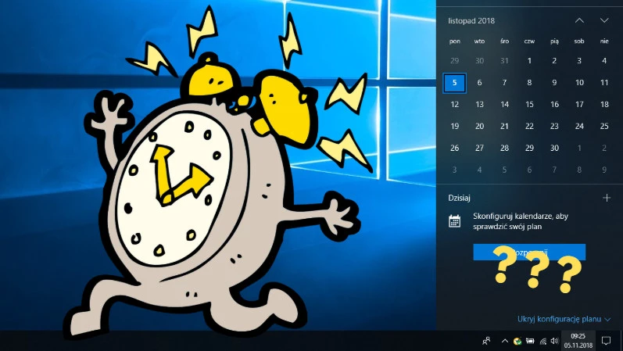Click date 20 in the calendar
The width and height of the screenshot is (623, 351).
click(480, 127)
